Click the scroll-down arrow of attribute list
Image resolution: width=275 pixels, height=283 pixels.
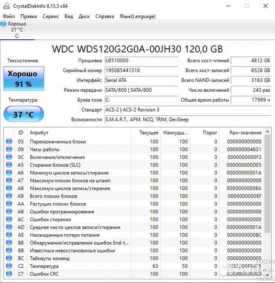(268, 275)
